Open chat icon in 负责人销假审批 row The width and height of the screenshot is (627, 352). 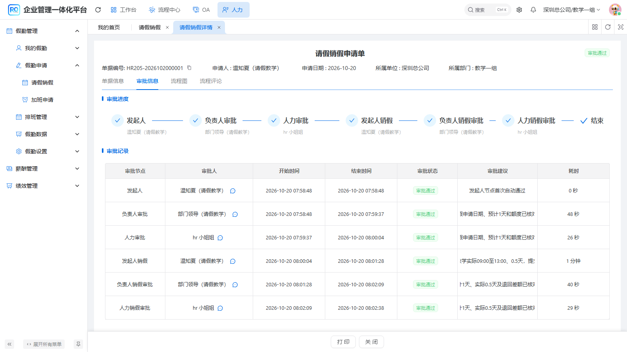coord(235,285)
